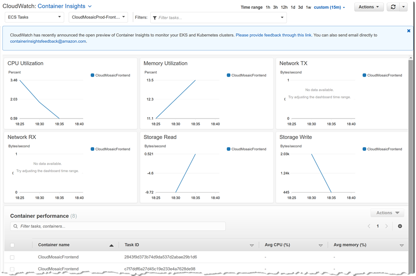416x276 pixels.
Task: Open the Container Insights view dropdown
Action: (65, 6)
